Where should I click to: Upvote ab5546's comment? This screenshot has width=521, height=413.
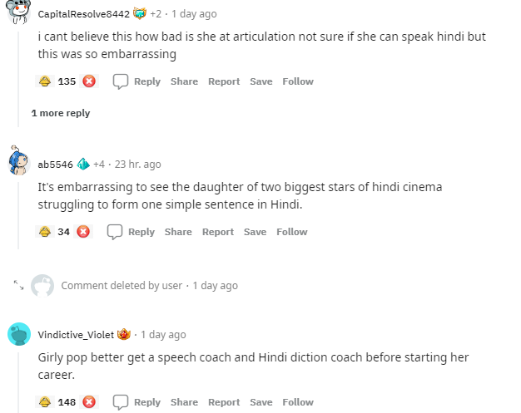tap(45, 232)
